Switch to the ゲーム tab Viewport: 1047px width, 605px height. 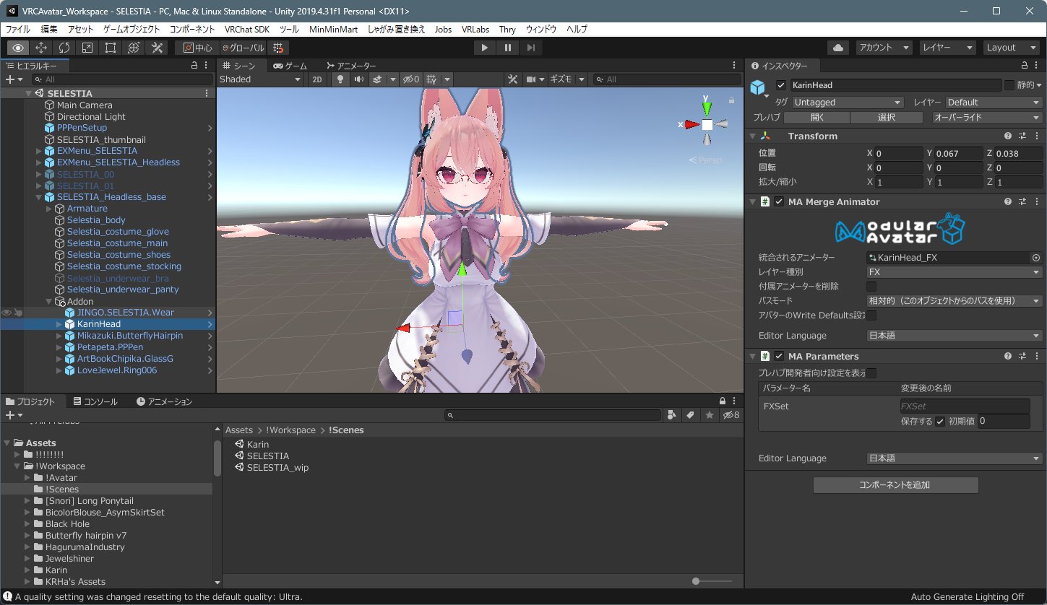click(x=290, y=66)
